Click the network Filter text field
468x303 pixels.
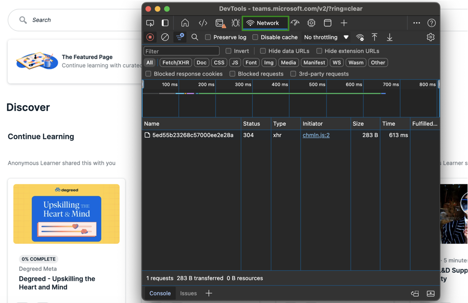(182, 51)
